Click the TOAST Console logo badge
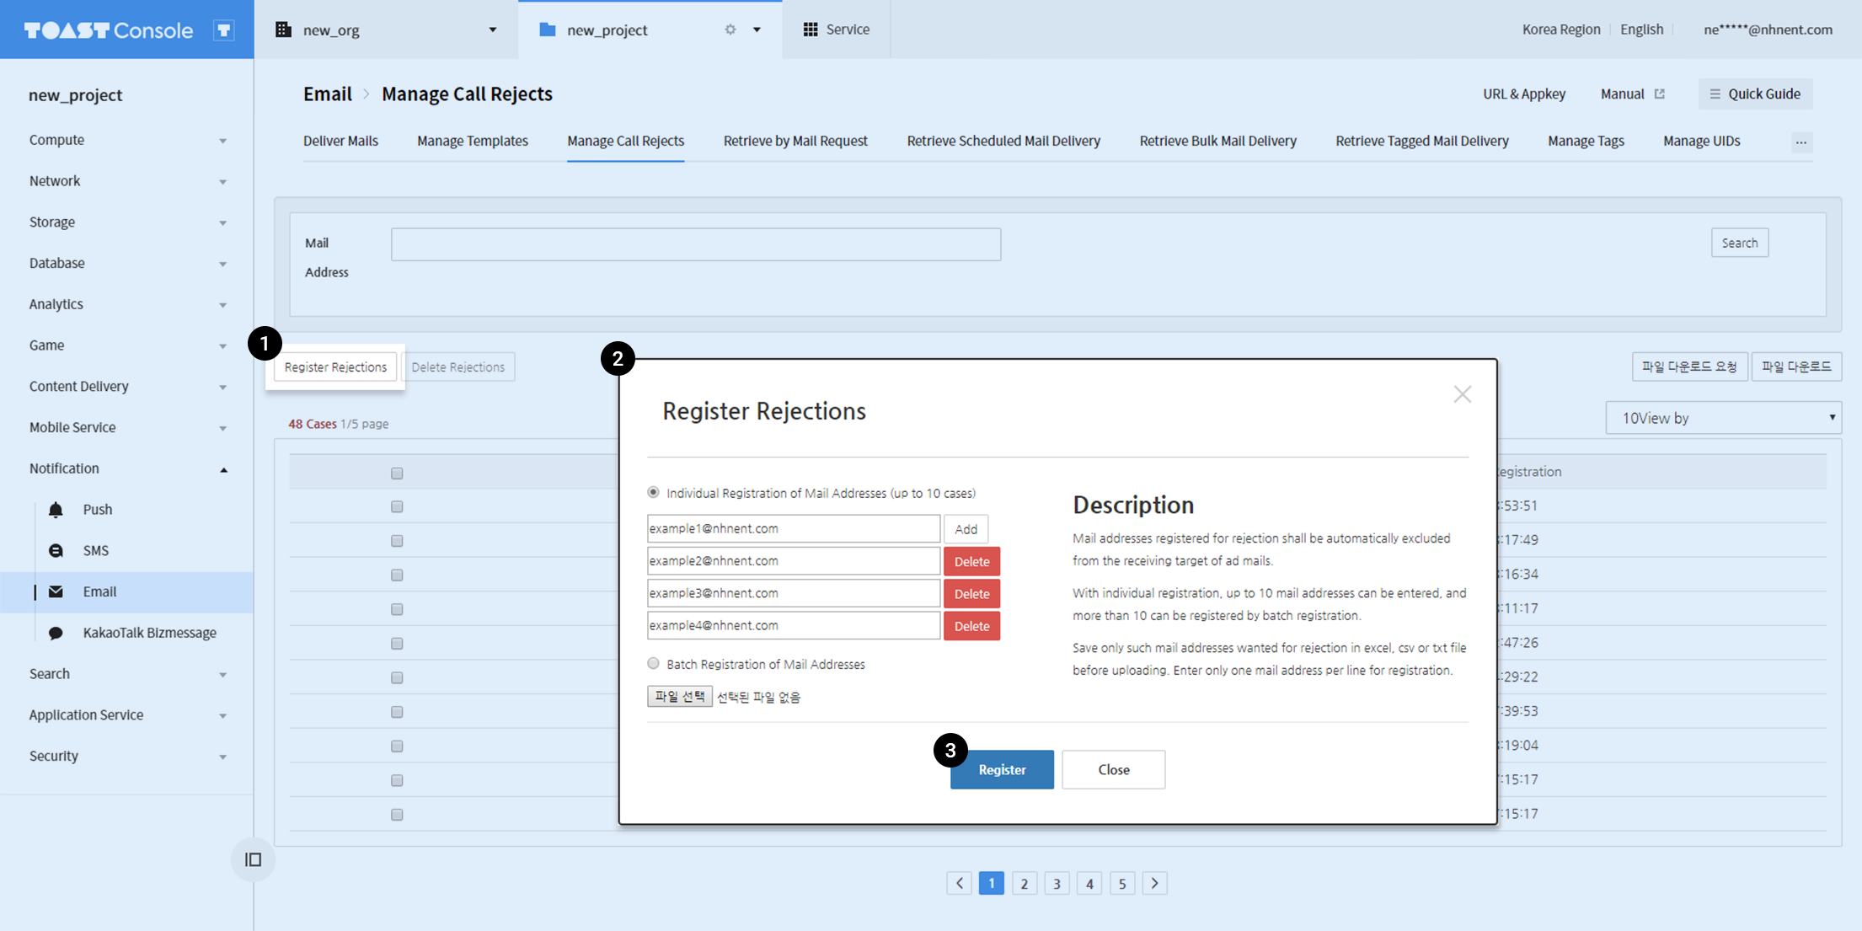This screenshot has width=1862, height=931. pyautogui.click(x=223, y=30)
